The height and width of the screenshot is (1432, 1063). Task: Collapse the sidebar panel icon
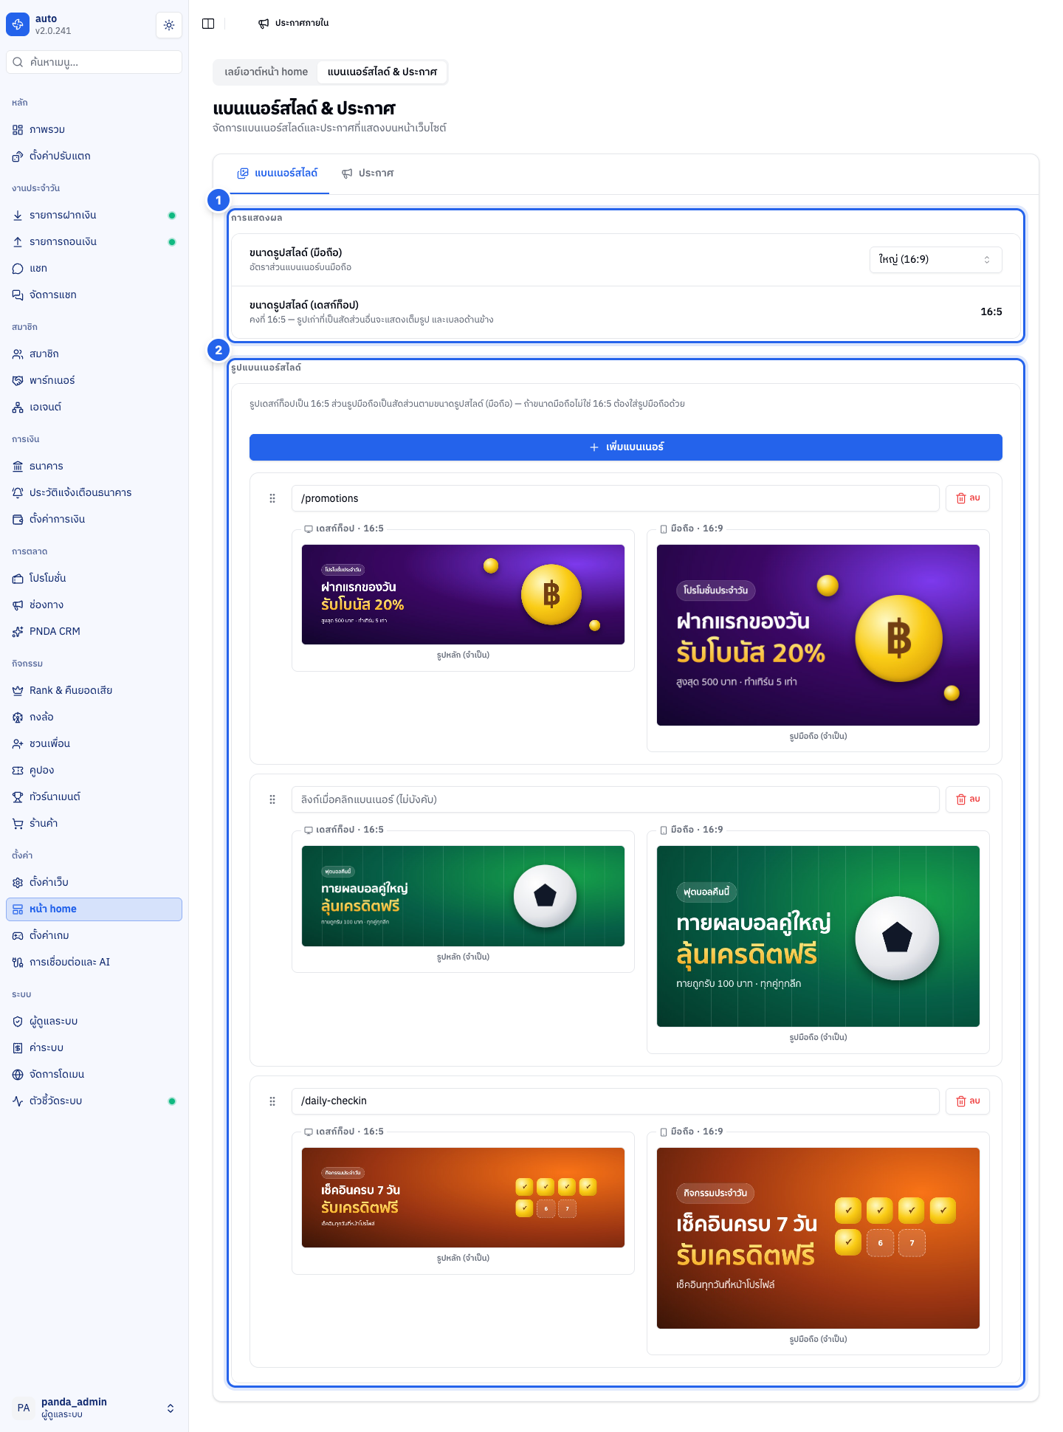[208, 24]
